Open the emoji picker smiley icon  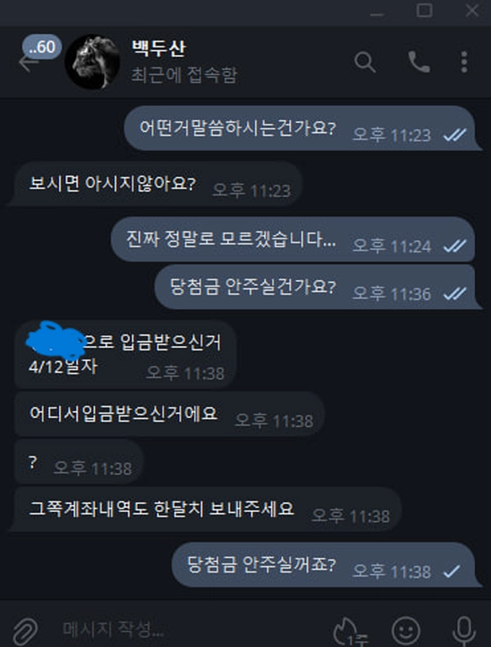[x=407, y=630]
